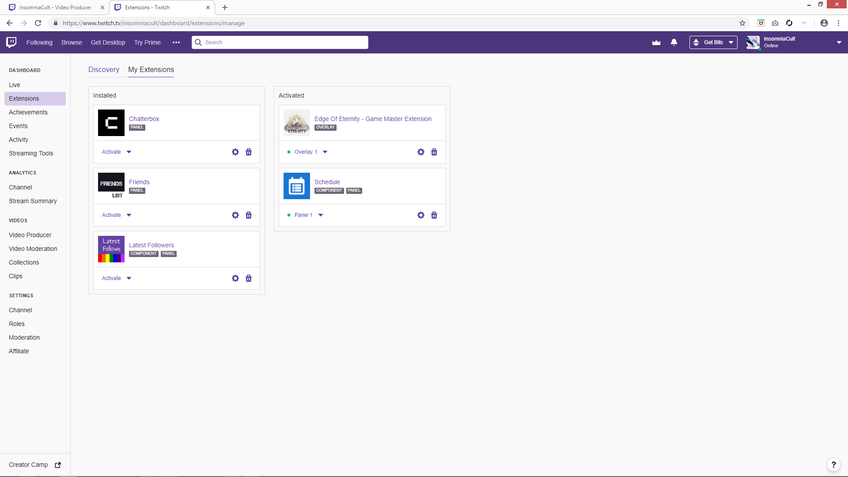Screen dimensions: 848x477
Task: Open Chrome three-dot menu
Action: [x=838, y=23]
